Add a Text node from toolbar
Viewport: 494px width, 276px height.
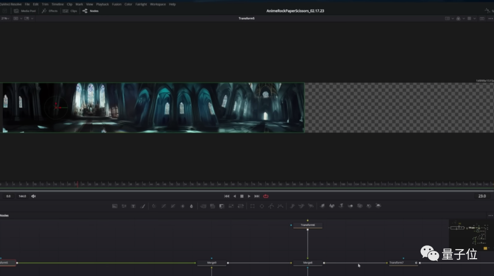pos(133,206)
